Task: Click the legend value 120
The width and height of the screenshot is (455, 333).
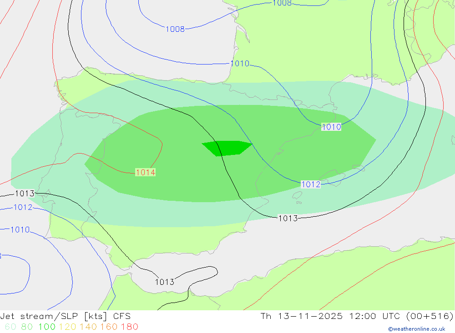Action: (67, 327)
